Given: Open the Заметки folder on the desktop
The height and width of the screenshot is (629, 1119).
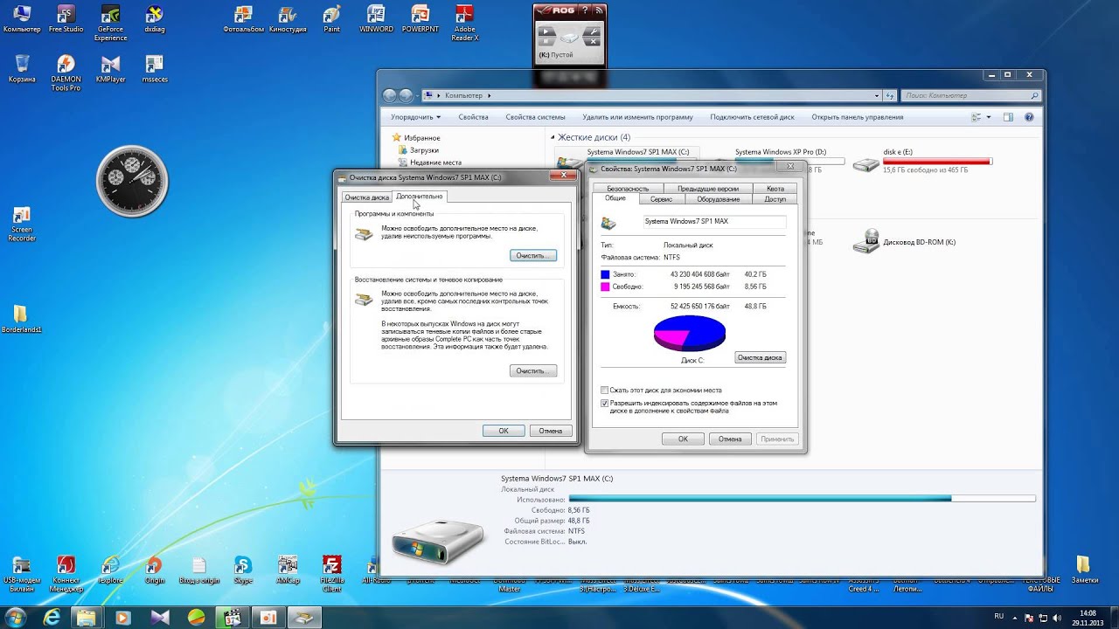Looking at the screenshot, I should pyautogui.click(x=1084, y=570).
